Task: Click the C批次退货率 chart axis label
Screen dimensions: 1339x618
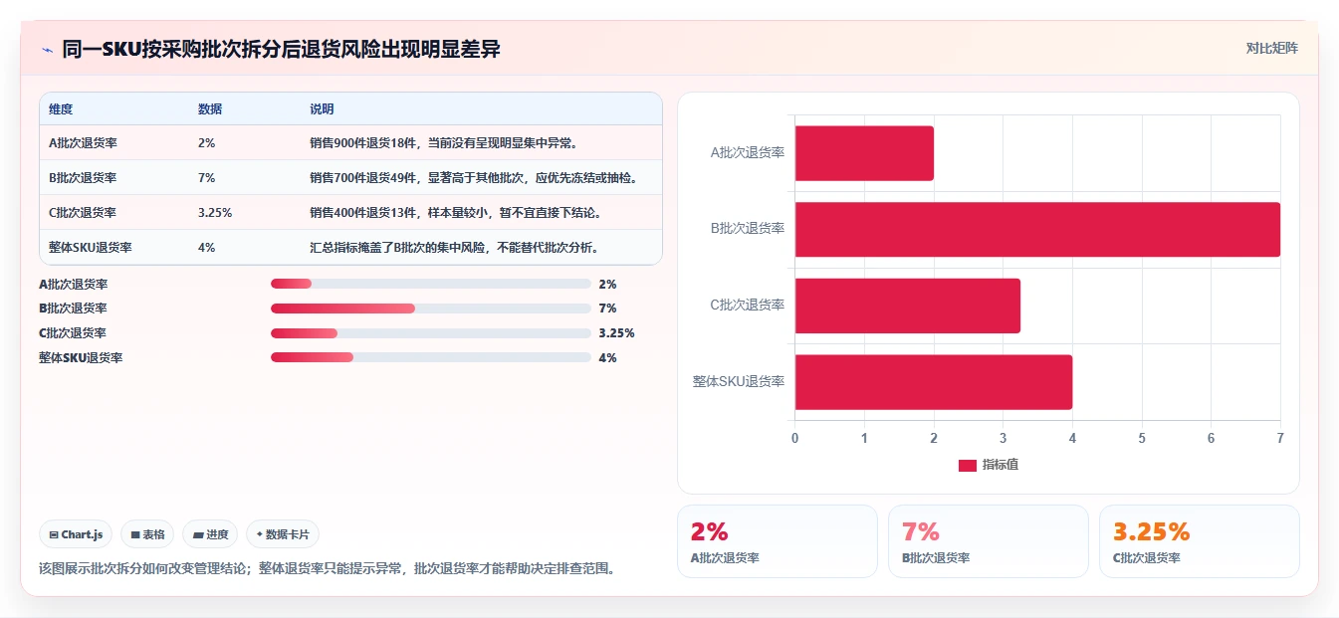Action: pyautogui.click(x=748, y=306)
